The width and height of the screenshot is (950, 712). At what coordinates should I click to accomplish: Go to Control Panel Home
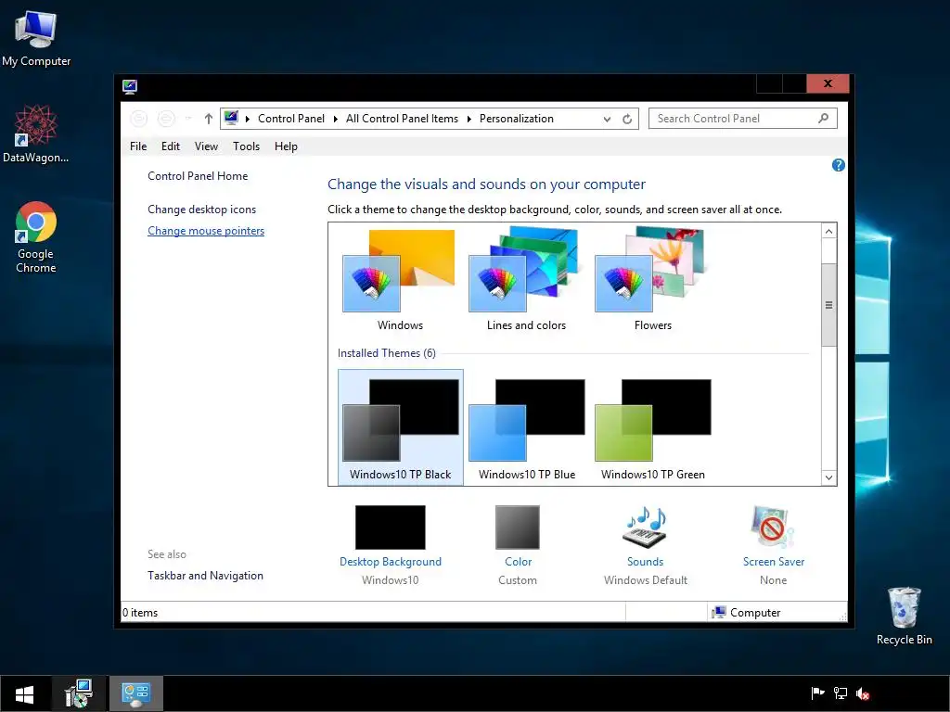coord(198,176)
